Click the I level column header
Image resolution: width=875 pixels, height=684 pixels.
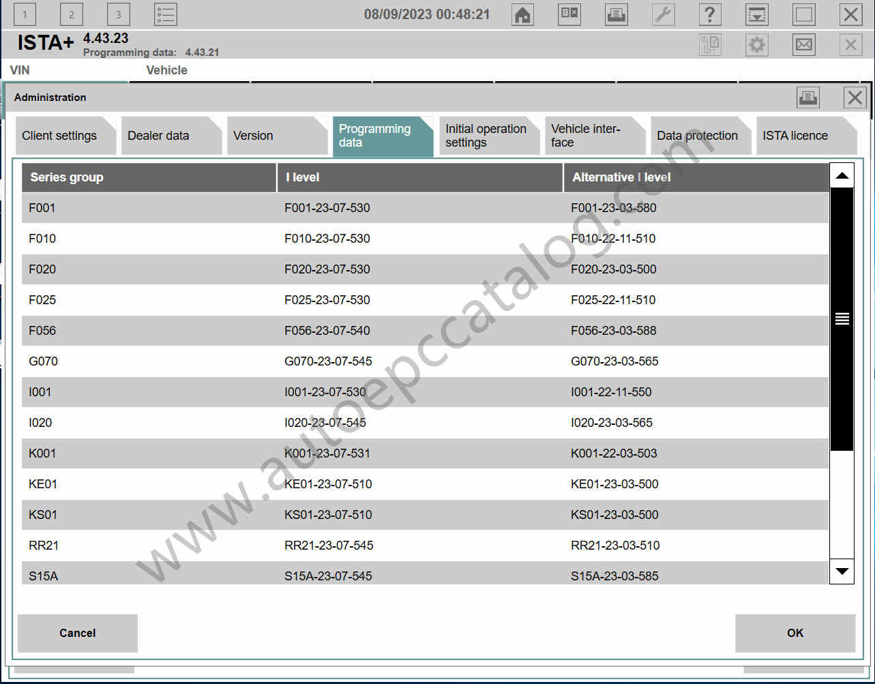coord(420,177)
